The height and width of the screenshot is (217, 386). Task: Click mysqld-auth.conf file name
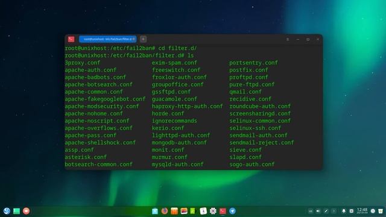click(x=177, y=165)
